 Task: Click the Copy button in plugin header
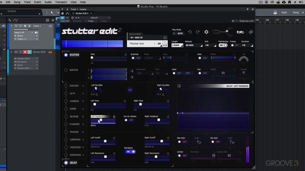91,21
